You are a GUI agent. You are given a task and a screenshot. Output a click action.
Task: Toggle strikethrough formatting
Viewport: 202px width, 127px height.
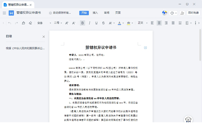pos(103,23)
